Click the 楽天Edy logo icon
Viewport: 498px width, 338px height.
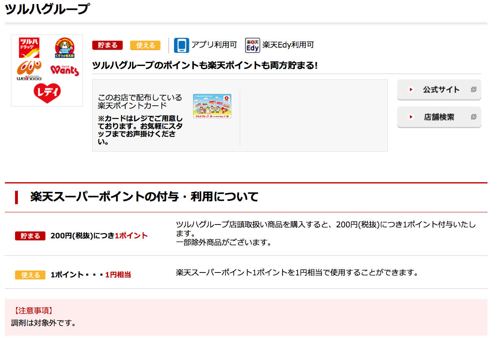coord(252,45)
